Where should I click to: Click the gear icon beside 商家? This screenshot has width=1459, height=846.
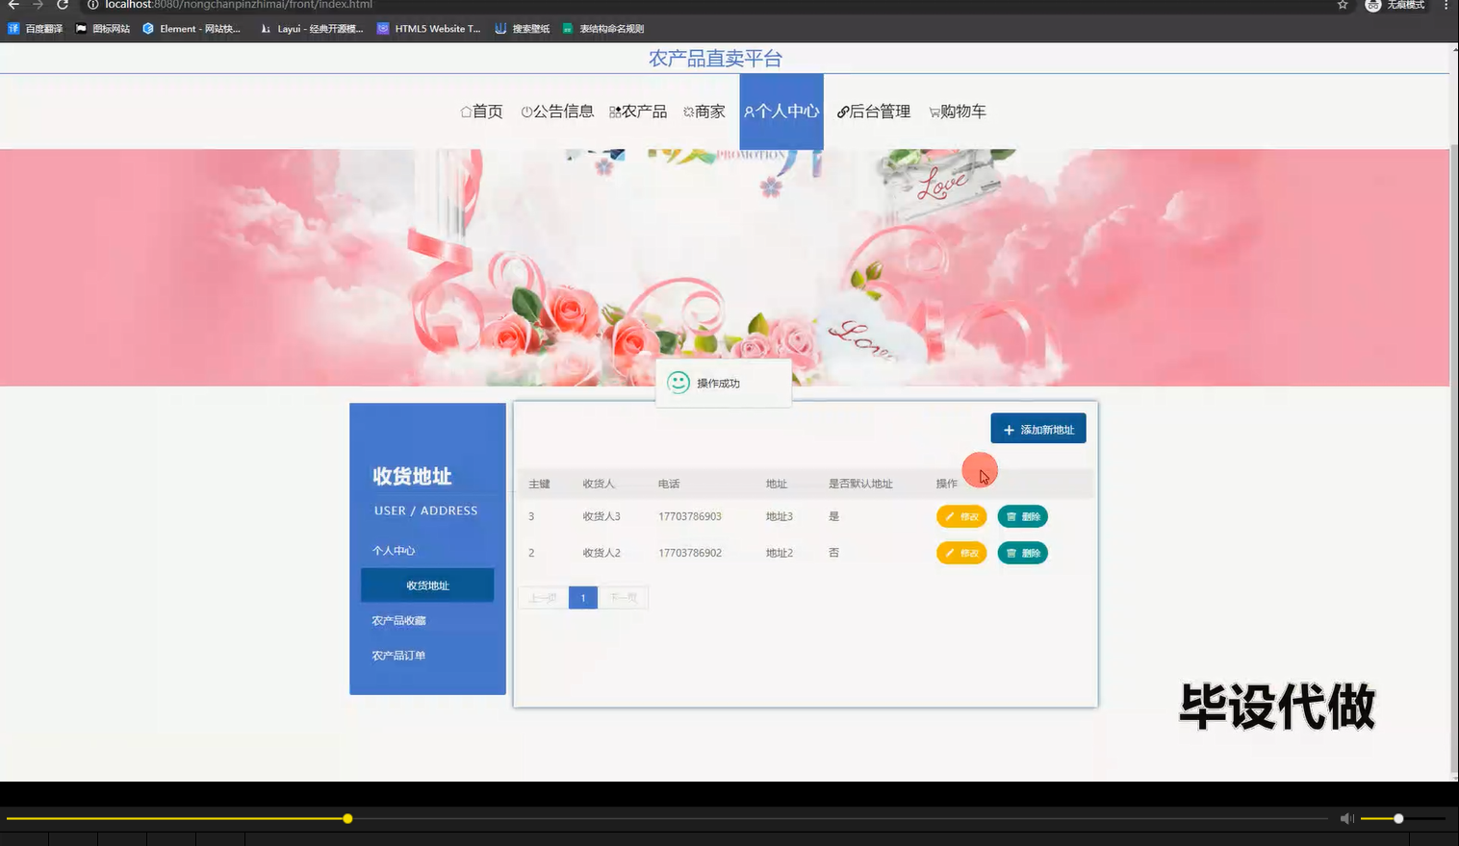tap(686, 111)
